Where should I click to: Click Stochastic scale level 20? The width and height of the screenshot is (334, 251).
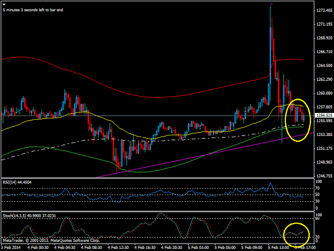[x=317, y=237]
